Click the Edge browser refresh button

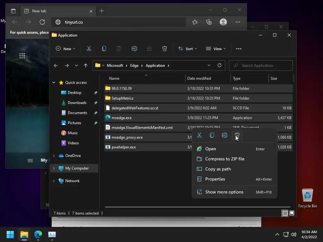pyautogui.click(x=42, y=22)
